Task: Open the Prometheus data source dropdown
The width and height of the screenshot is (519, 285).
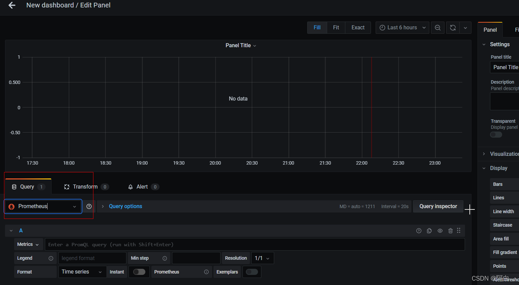Action: tap(43, 206)
